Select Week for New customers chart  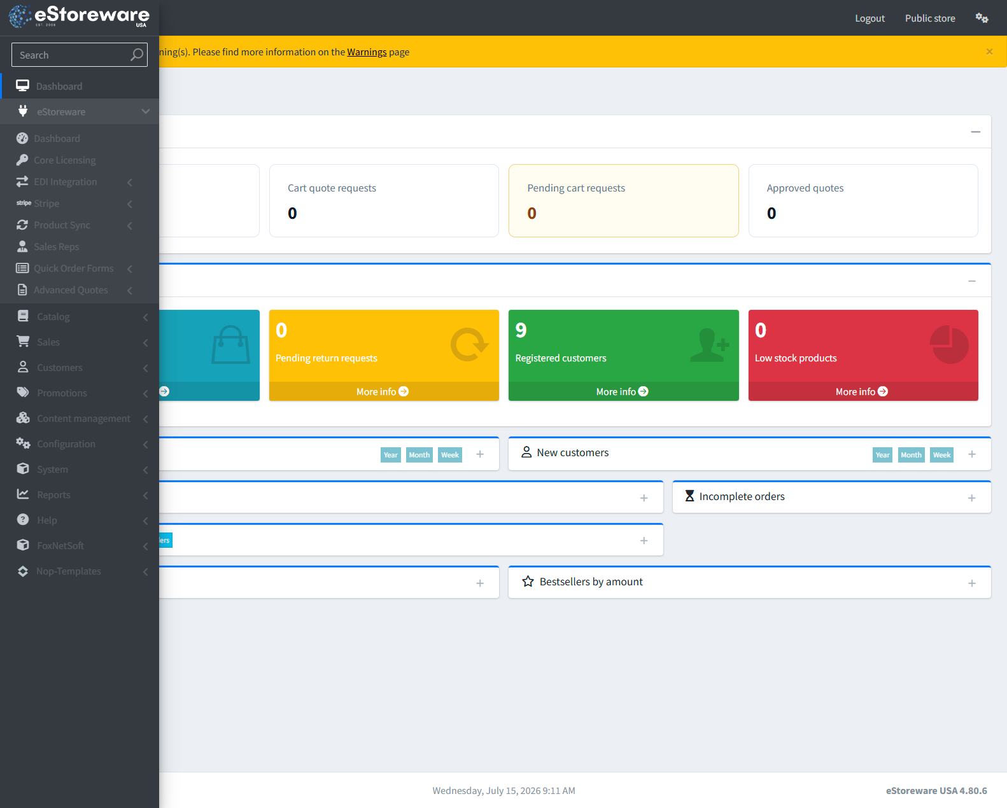[941, 455]
